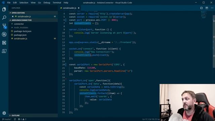Open the Source Control view icon
Screen dimensions: 215x121
point(4,26)
